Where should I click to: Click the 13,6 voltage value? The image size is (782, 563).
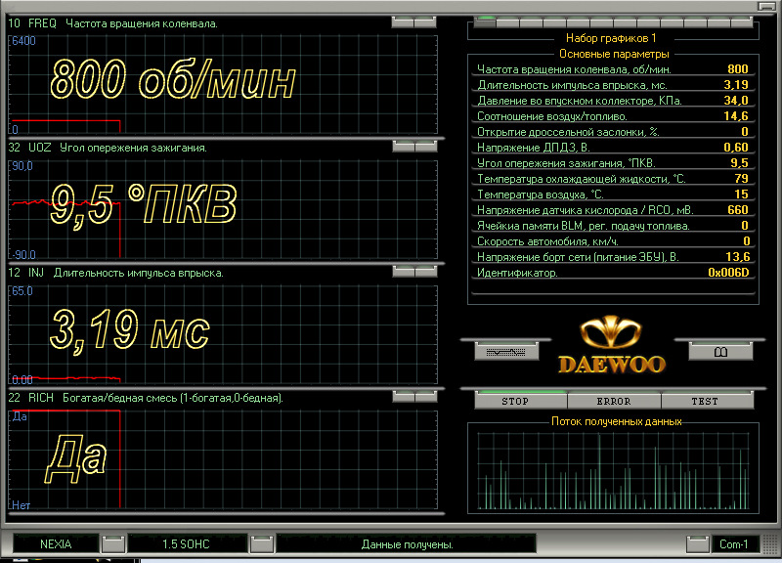(738, 257)
